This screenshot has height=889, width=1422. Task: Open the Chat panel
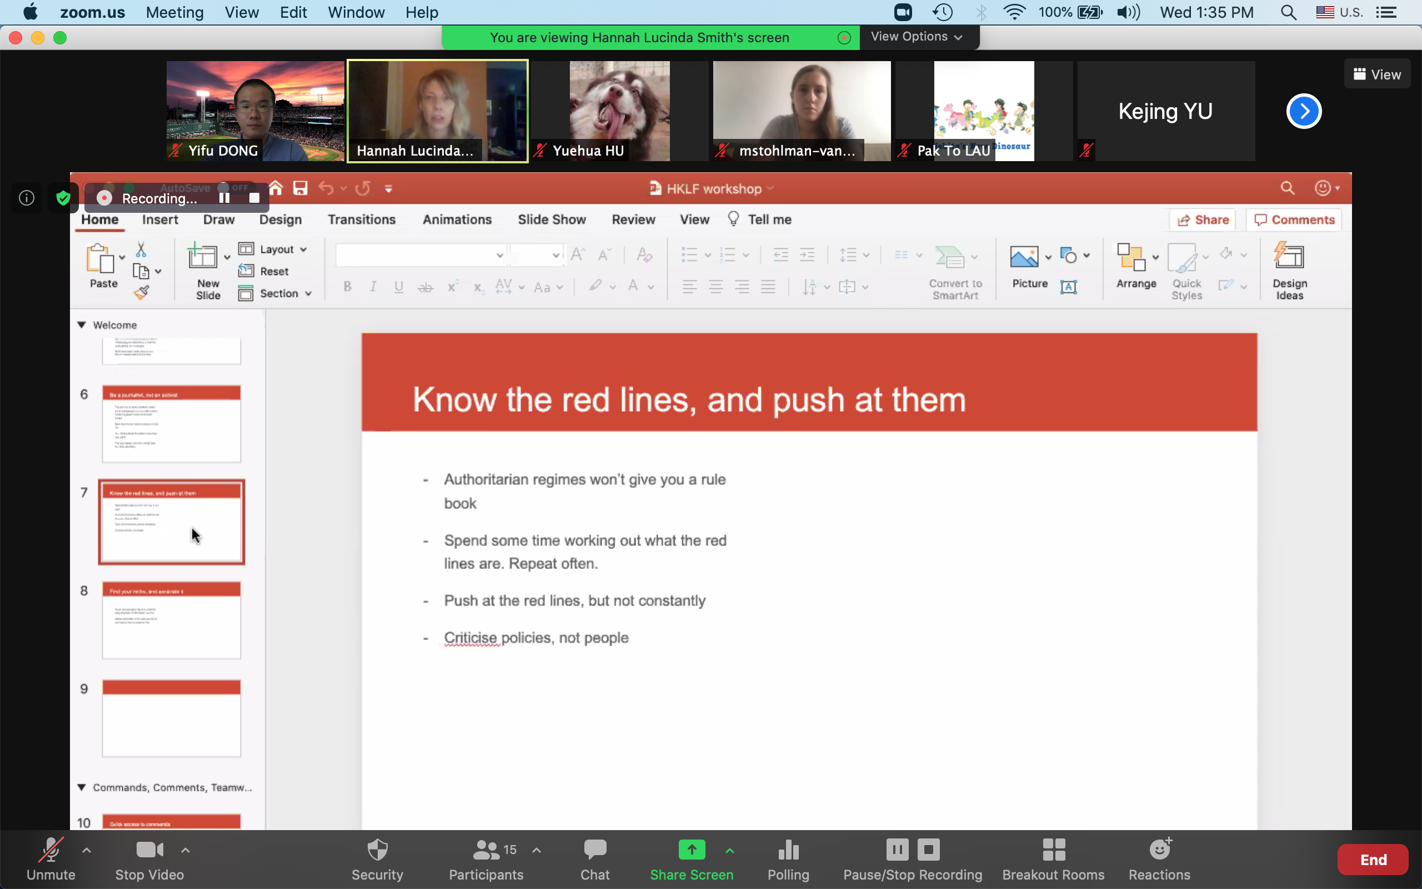point(595,860)
